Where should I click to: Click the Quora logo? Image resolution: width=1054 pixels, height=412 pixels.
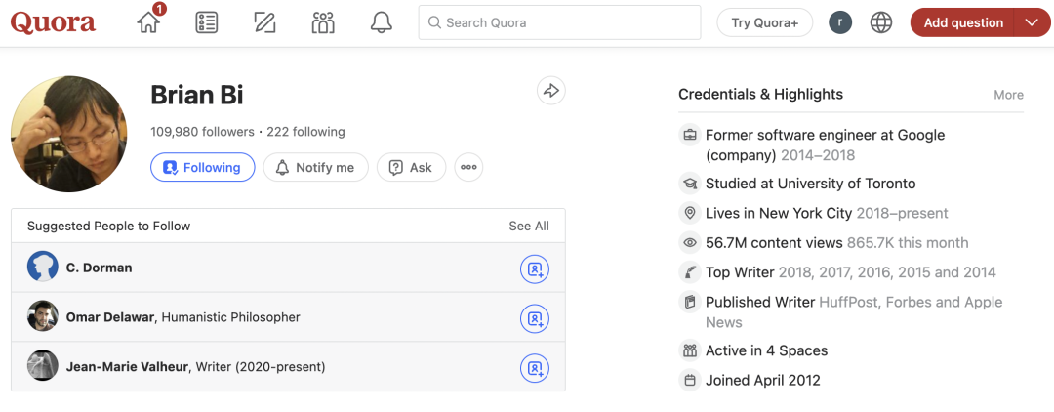point(53,22)
